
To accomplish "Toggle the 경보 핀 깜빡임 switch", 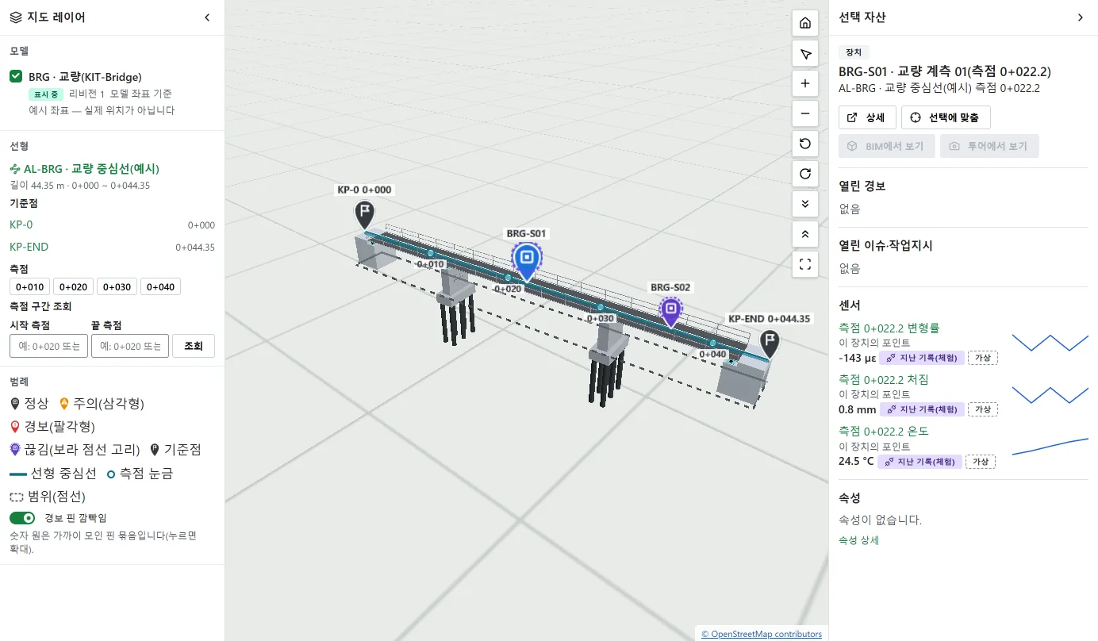I will point(23,518).
